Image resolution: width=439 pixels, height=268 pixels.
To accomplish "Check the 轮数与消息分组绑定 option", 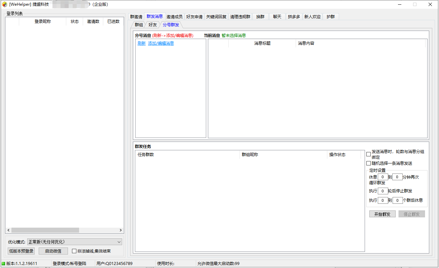I will [x=368, y=154].
